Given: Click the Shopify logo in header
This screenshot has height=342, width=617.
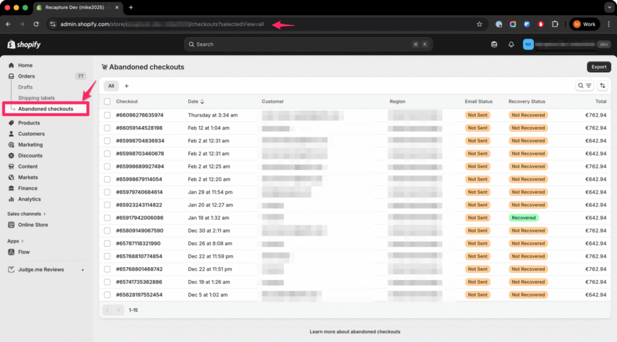Looking at the screenshot, I should coord(21,45).
